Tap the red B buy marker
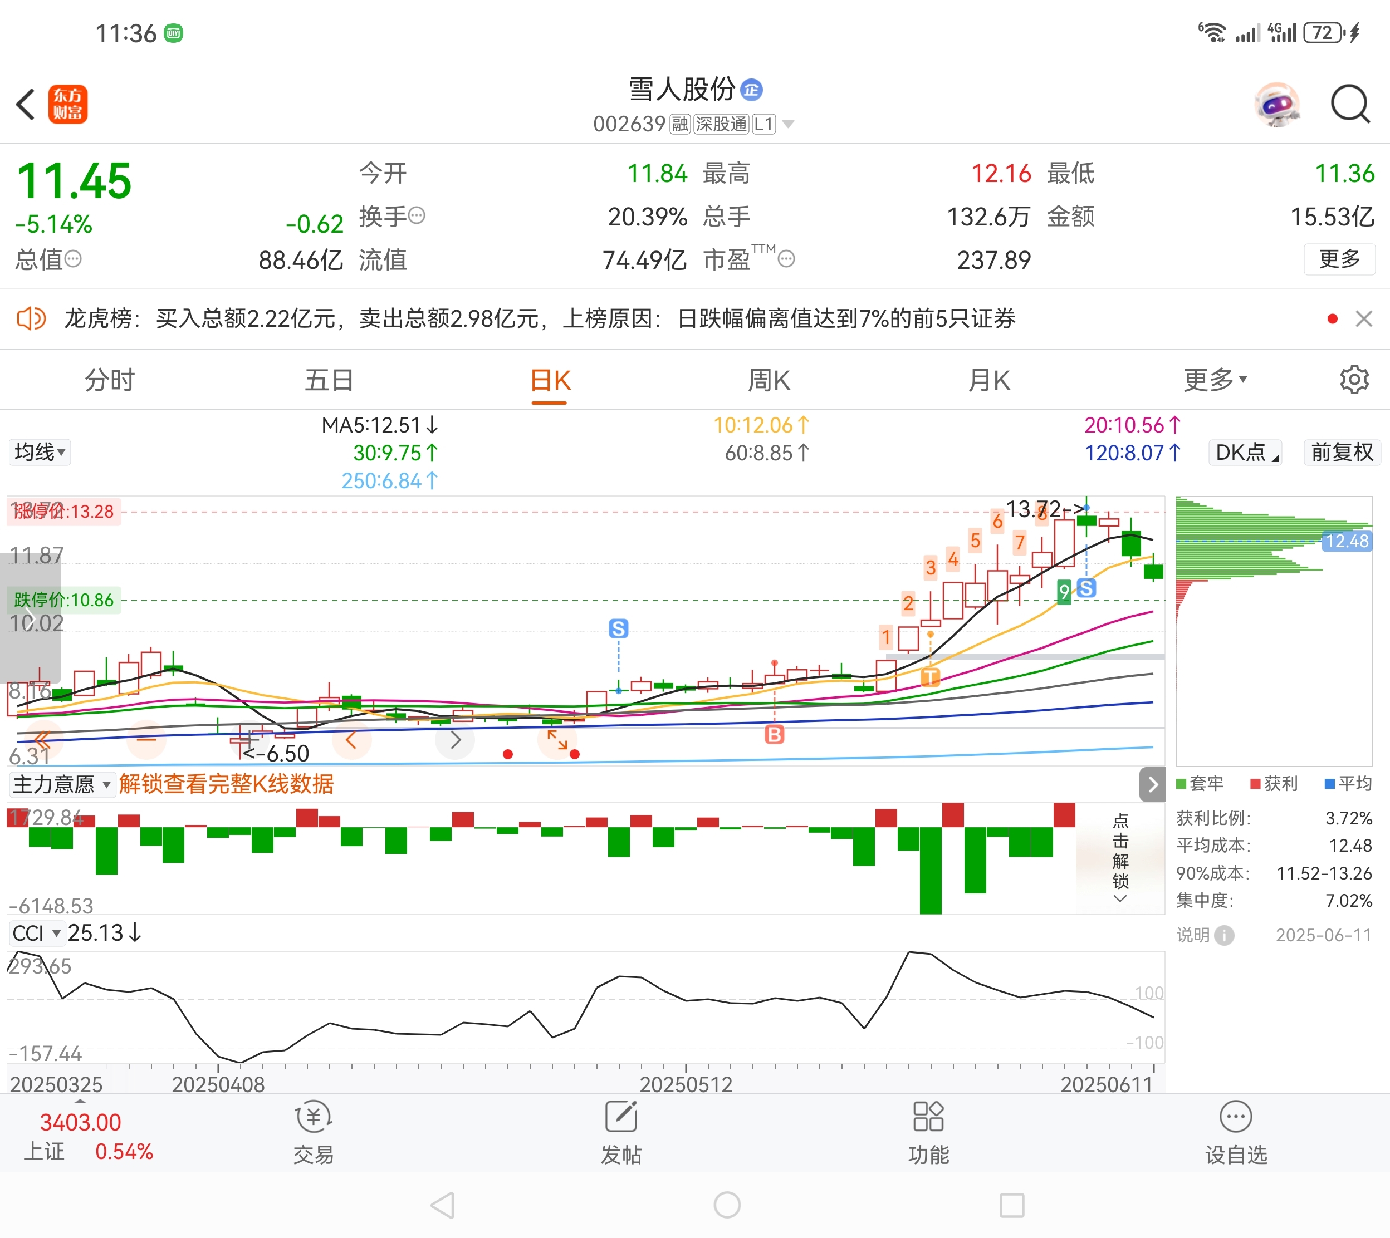The height and width of the screenshot is (1238, 1390). coord(774,734)
